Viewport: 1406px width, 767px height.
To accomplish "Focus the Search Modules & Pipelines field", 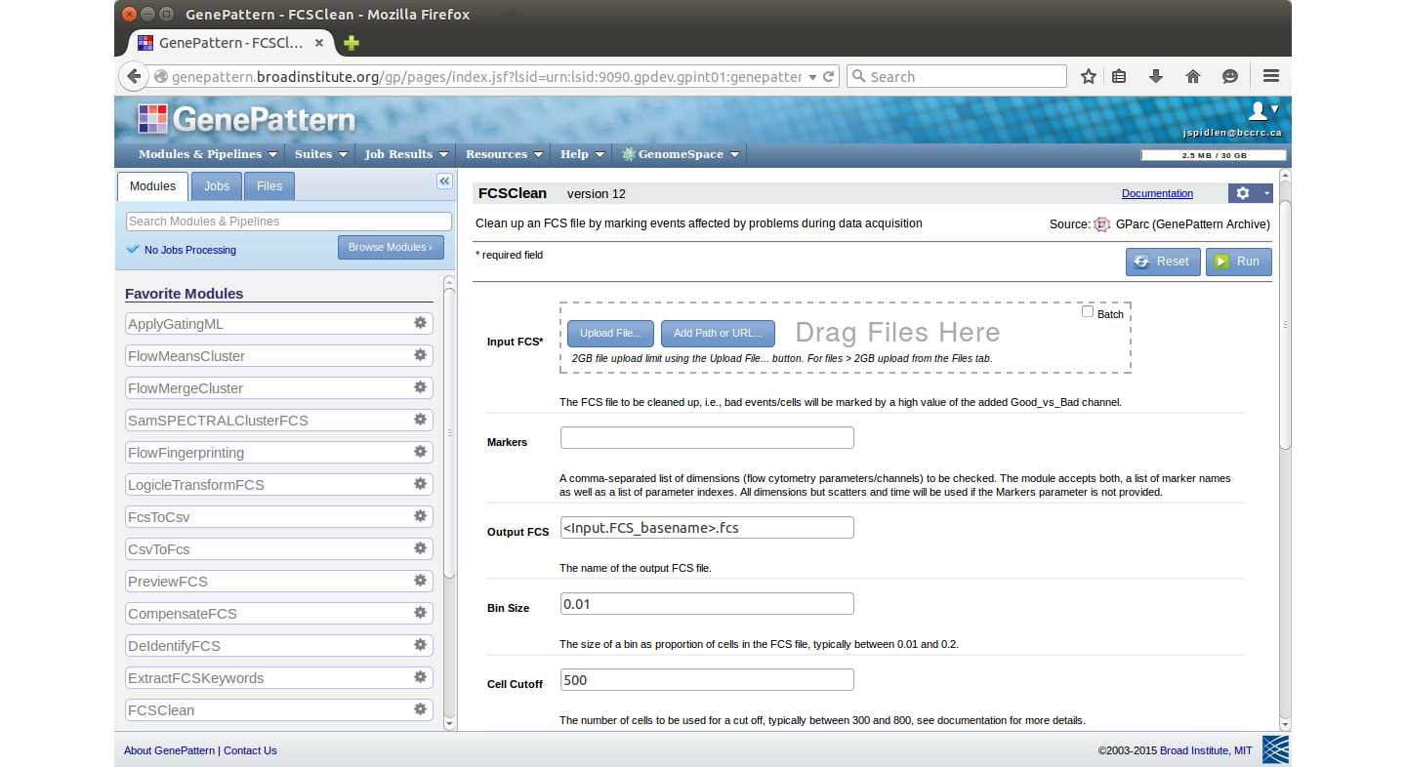I will (x=289, y=222).
